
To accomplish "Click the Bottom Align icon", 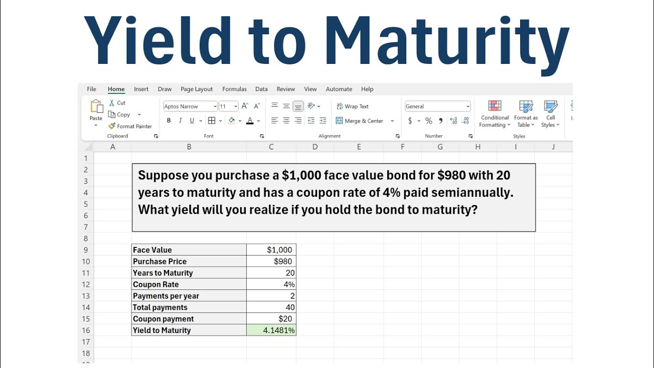I will click(298, 106).
